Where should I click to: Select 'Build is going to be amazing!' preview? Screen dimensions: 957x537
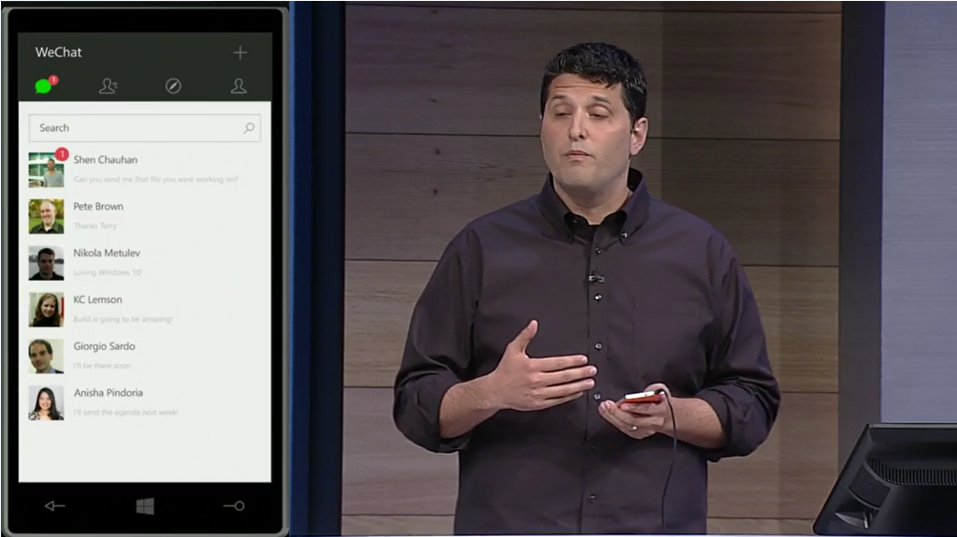point(123,319)
